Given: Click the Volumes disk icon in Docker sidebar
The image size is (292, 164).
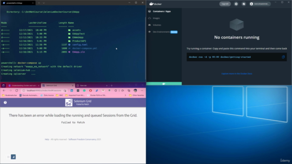Looking at the screenshot, I should 150,25.
